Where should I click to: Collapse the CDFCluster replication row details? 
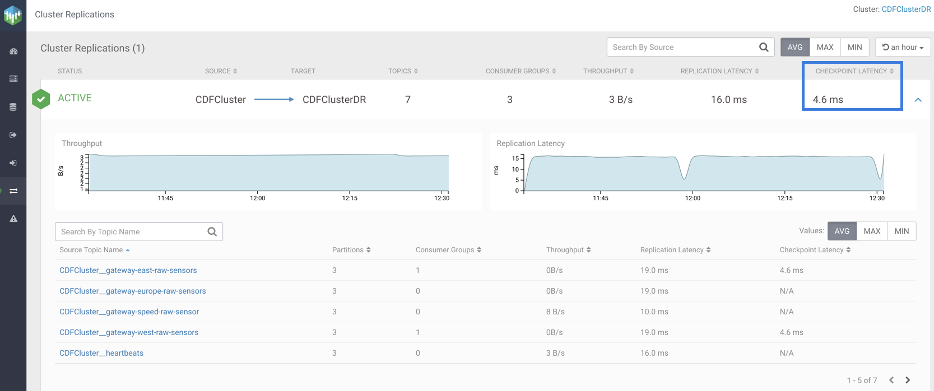coord(918,100)
